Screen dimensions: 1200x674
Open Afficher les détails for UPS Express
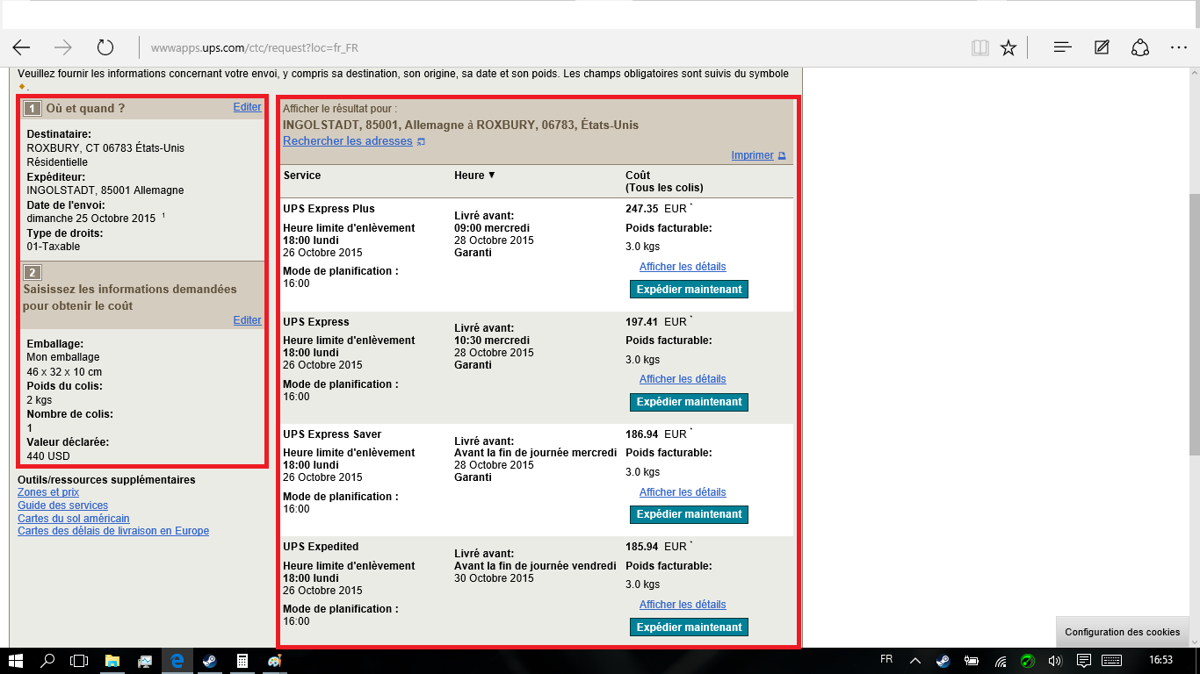pyautogui.click(x=683, y=379)
